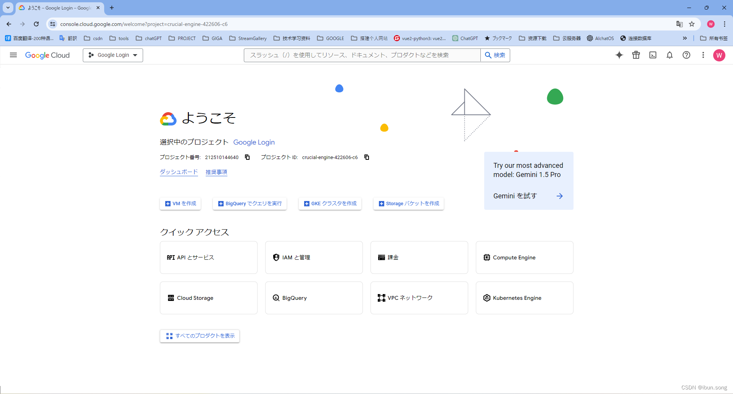This screenshot has height=394, width=733.
Task: Click the 検索 search button
Action: [x=495, y=55]
